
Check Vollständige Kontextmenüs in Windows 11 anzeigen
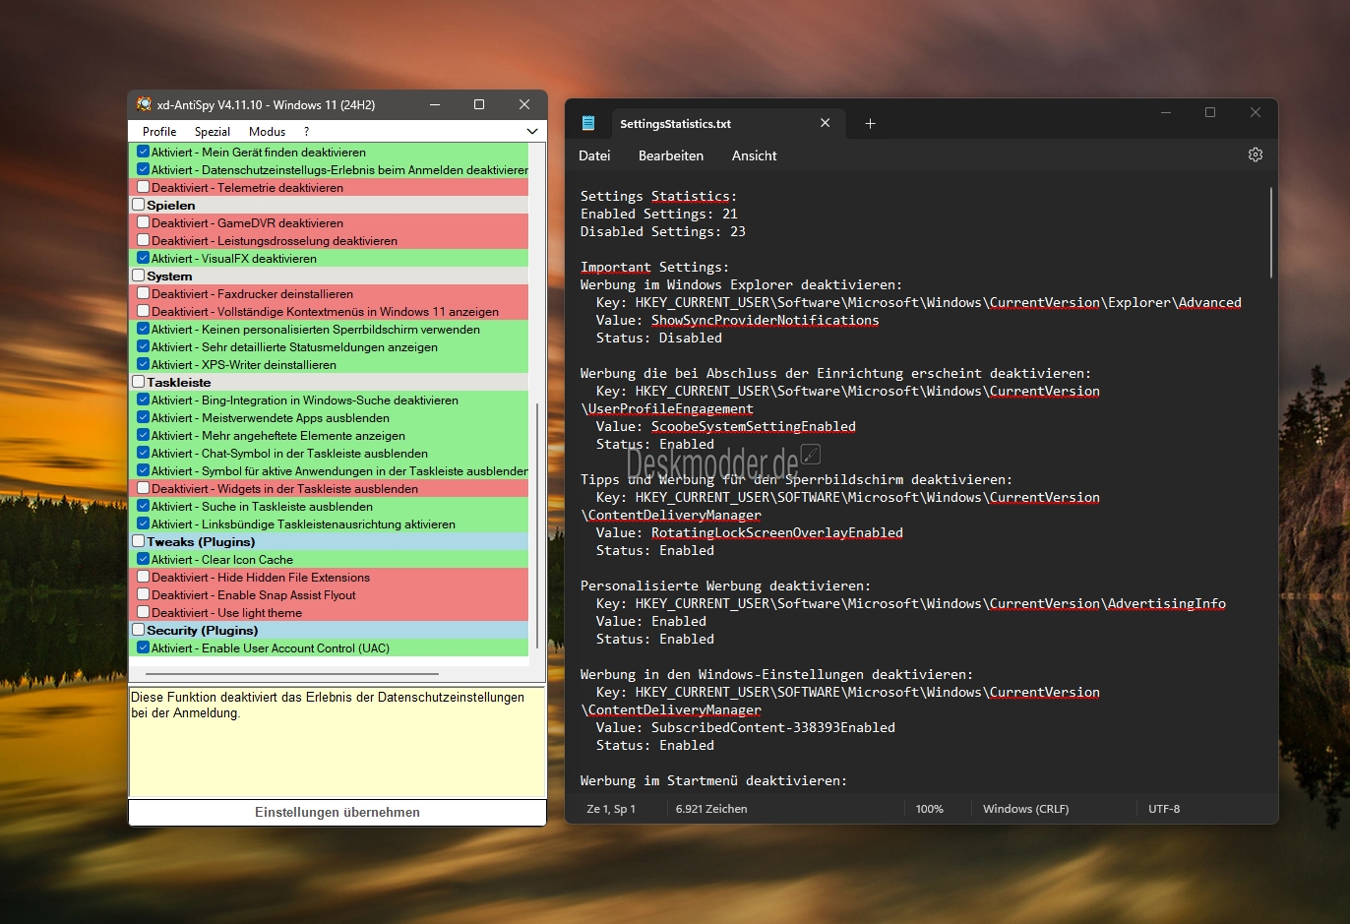[143, 311]
